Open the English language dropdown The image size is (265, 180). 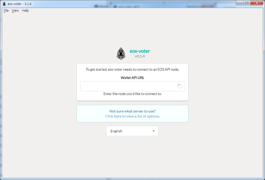click(132, 131)
